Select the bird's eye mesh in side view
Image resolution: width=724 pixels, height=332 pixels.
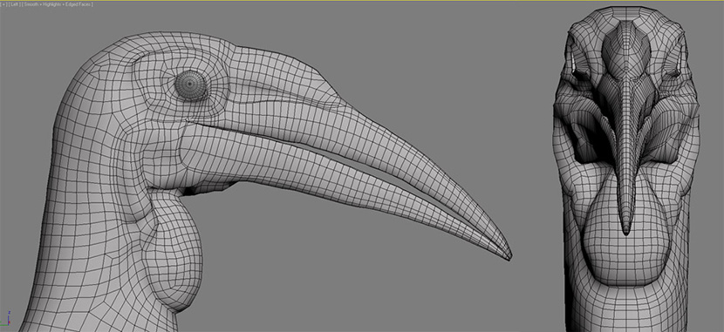pos(191,85)
